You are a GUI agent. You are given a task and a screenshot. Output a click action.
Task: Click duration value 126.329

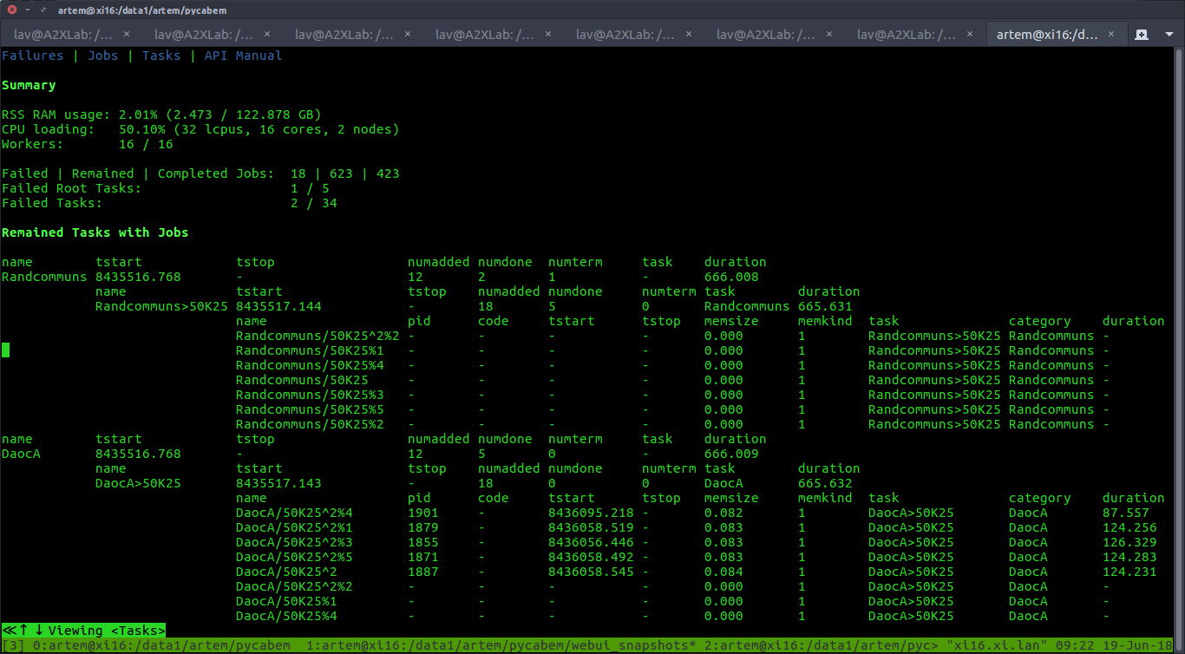pos(1129,542)
